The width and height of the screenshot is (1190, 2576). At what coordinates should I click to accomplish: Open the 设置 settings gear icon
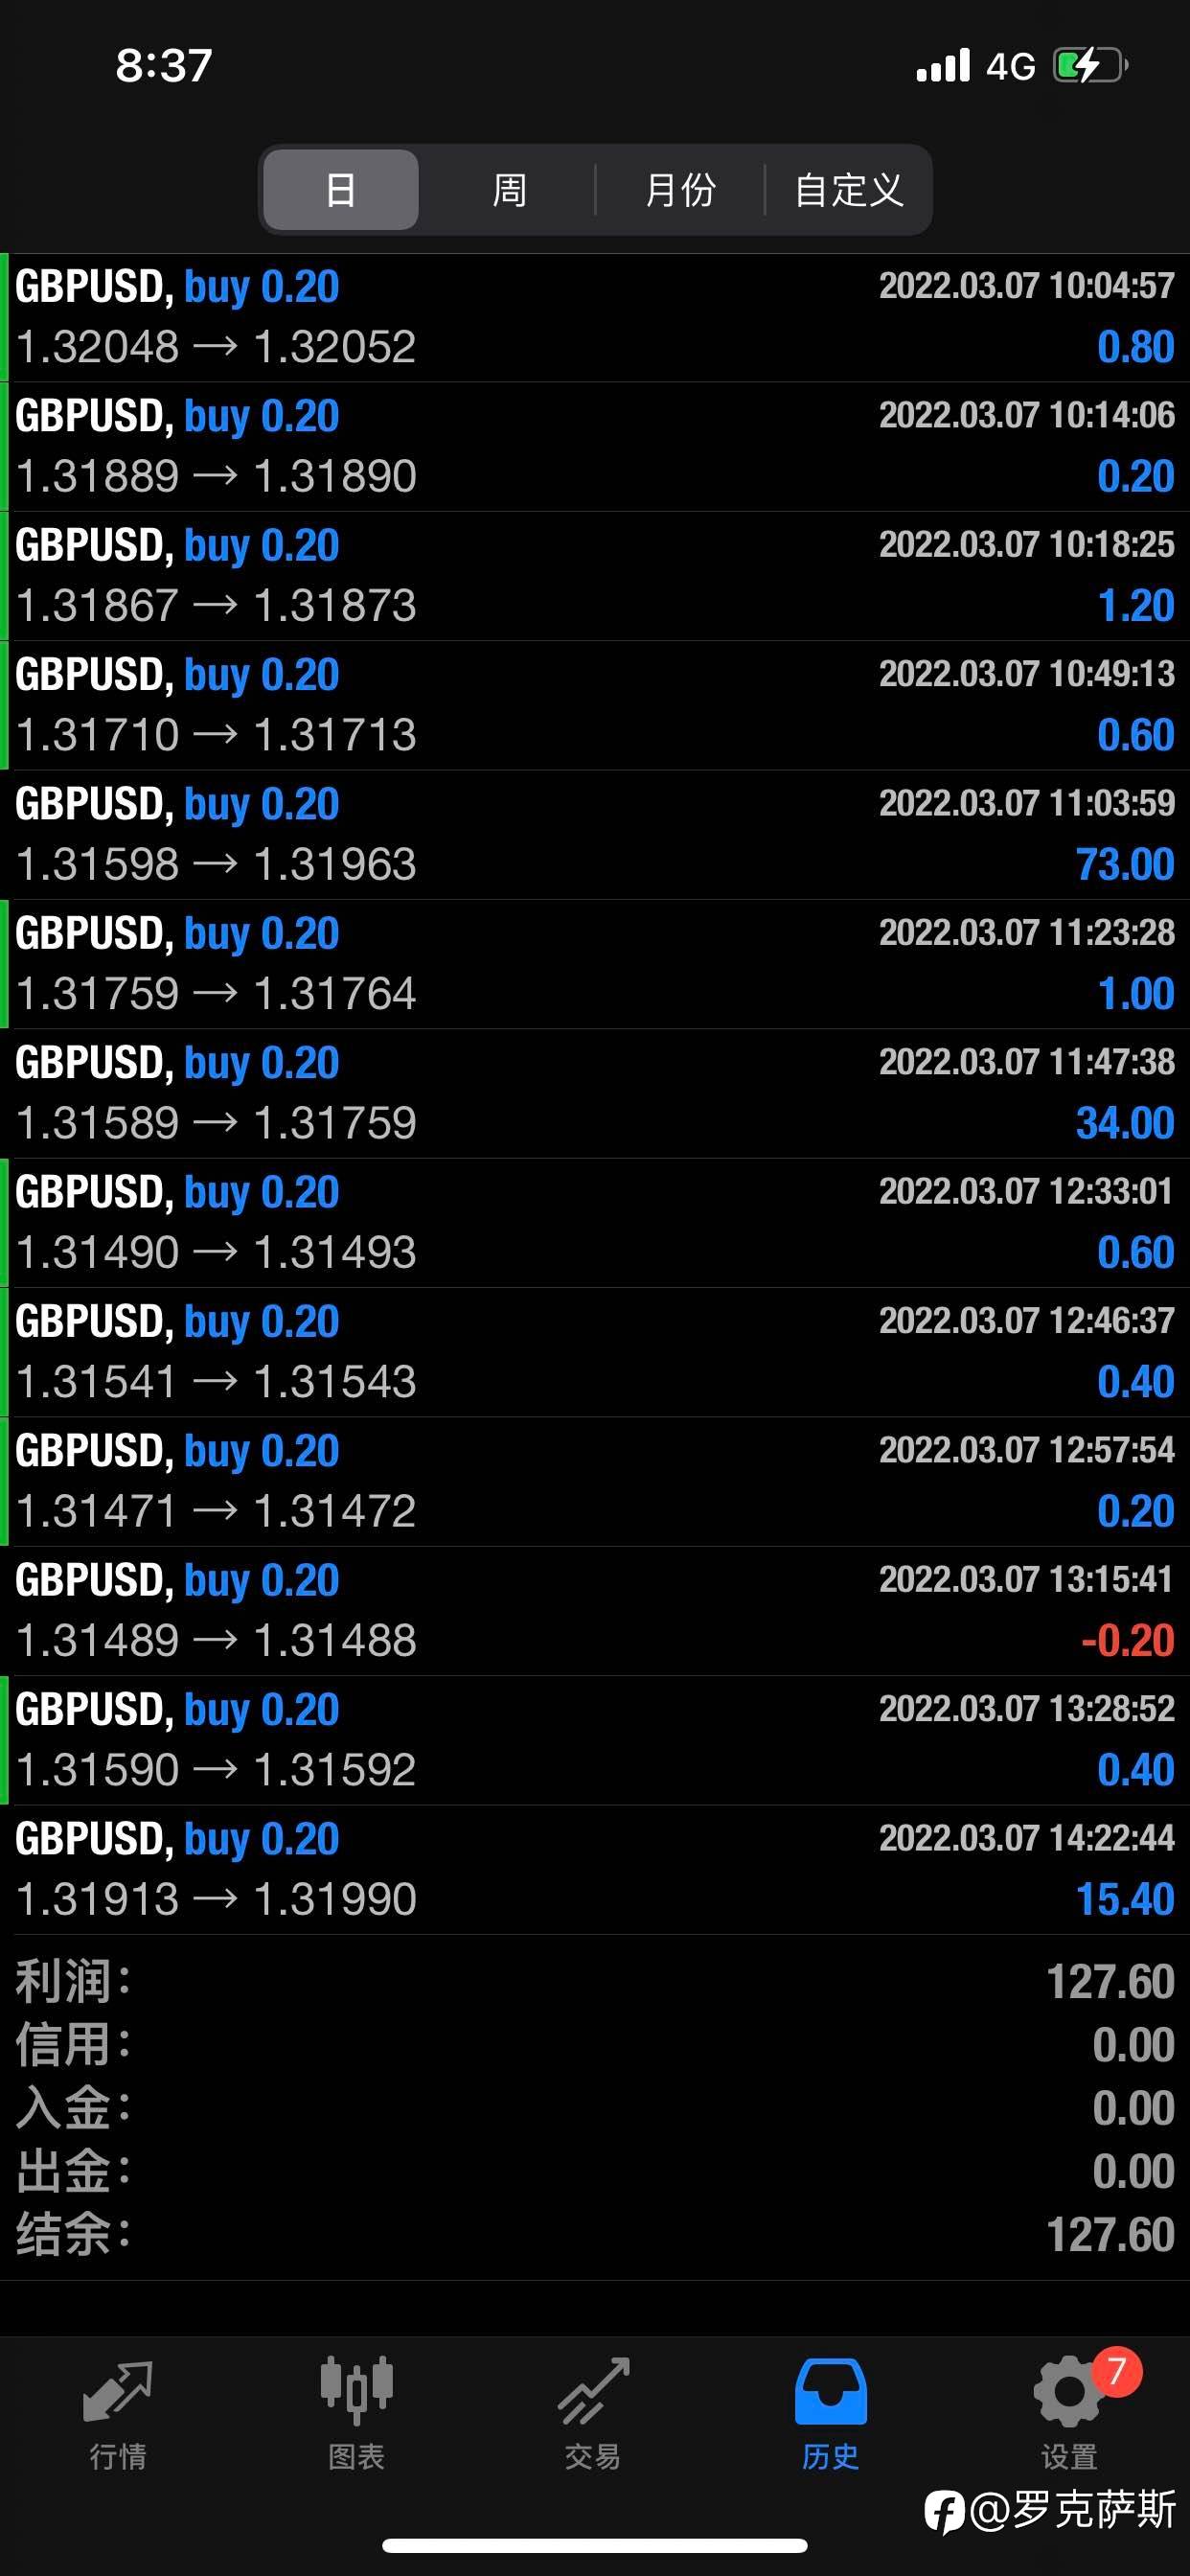pyautogui.click(x=1068, y=2391)
